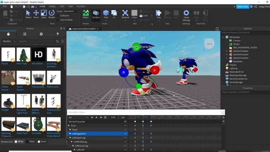Open Game Settings
This screenshot has height=152, width=270.
[x=186, y=16]
